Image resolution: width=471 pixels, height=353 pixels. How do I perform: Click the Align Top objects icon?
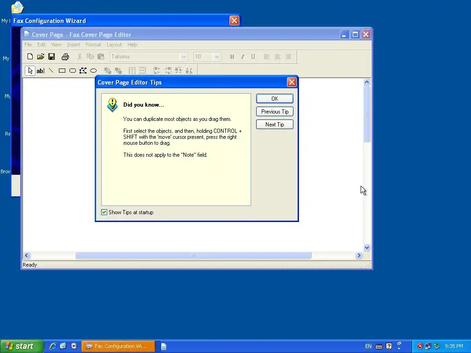pyautogui.click(x=178, y=71)
